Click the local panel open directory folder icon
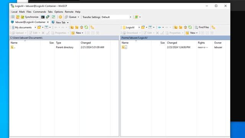245x138 pixels. [39, 27]
